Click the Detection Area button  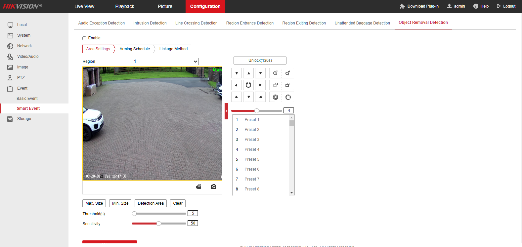151,203
